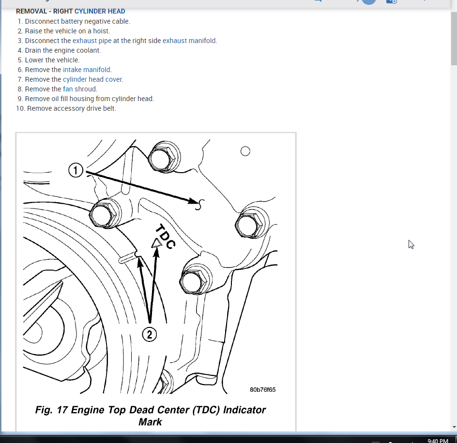The height and width of the screenshot is (443, 457).
Task: Open the CYLINDER HEAD link in heading
Action: 100,11
